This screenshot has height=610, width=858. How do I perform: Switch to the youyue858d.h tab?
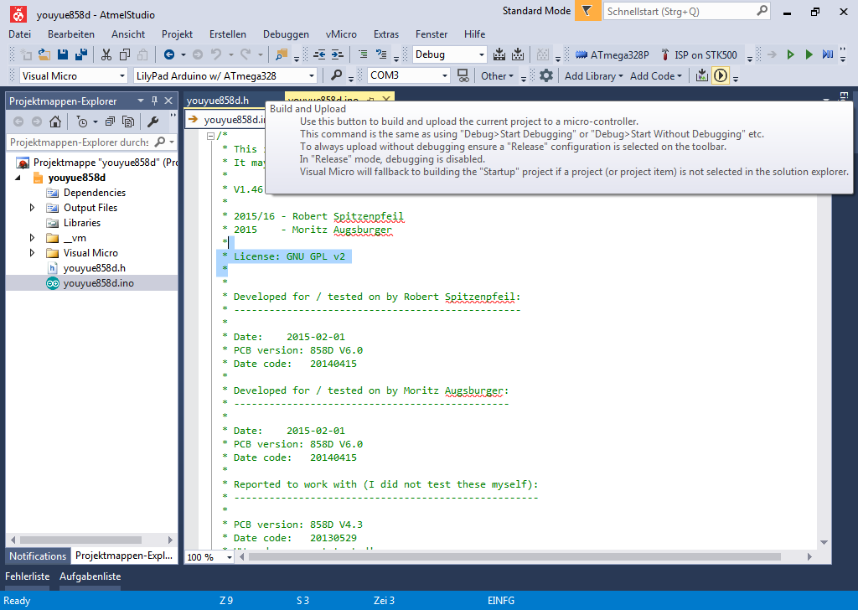[x=218, y=101]
